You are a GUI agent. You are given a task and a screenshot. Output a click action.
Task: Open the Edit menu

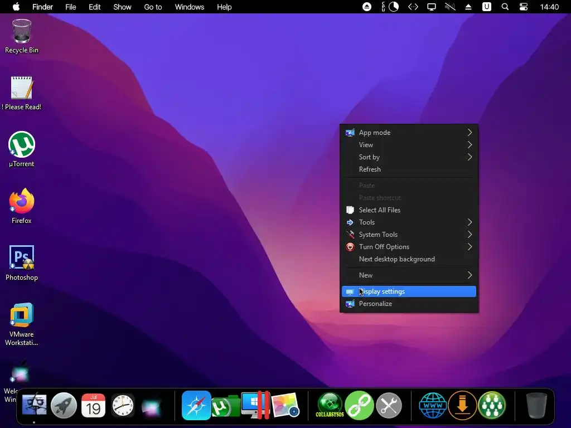[x=95, y=7]
